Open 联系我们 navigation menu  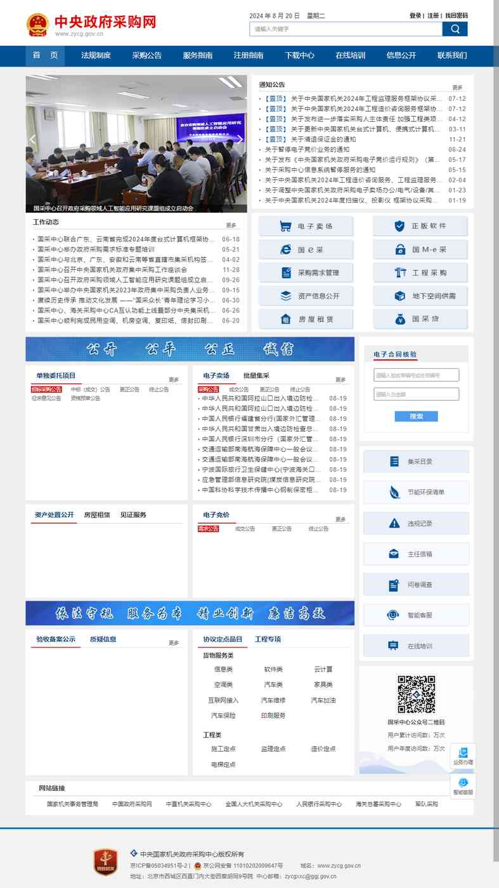pyautogui.click(x=452, y=56)
